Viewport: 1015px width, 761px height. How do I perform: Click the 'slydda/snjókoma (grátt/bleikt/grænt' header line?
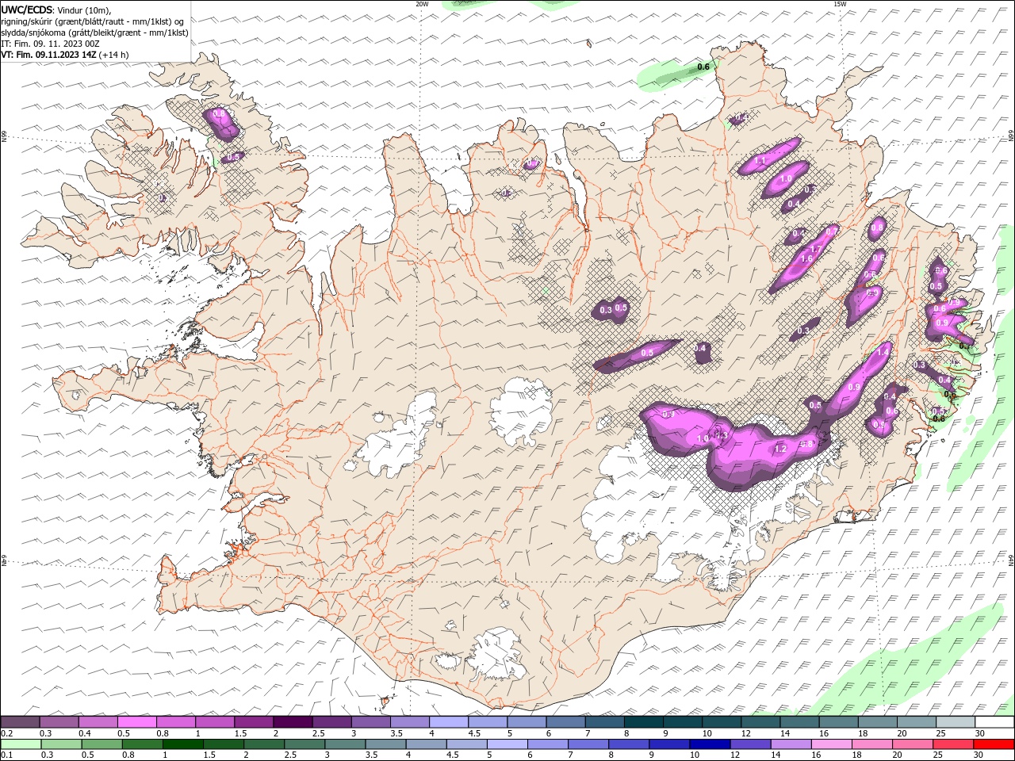coord(95,33)
